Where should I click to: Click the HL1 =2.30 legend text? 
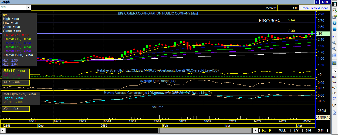point(10,61)
